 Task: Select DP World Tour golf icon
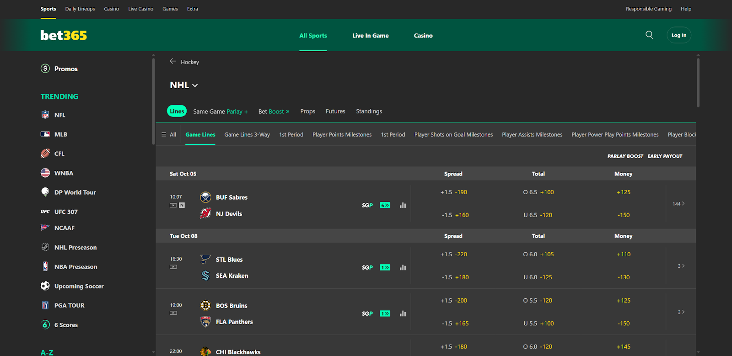pyautogui.click(x=45, y=192)
